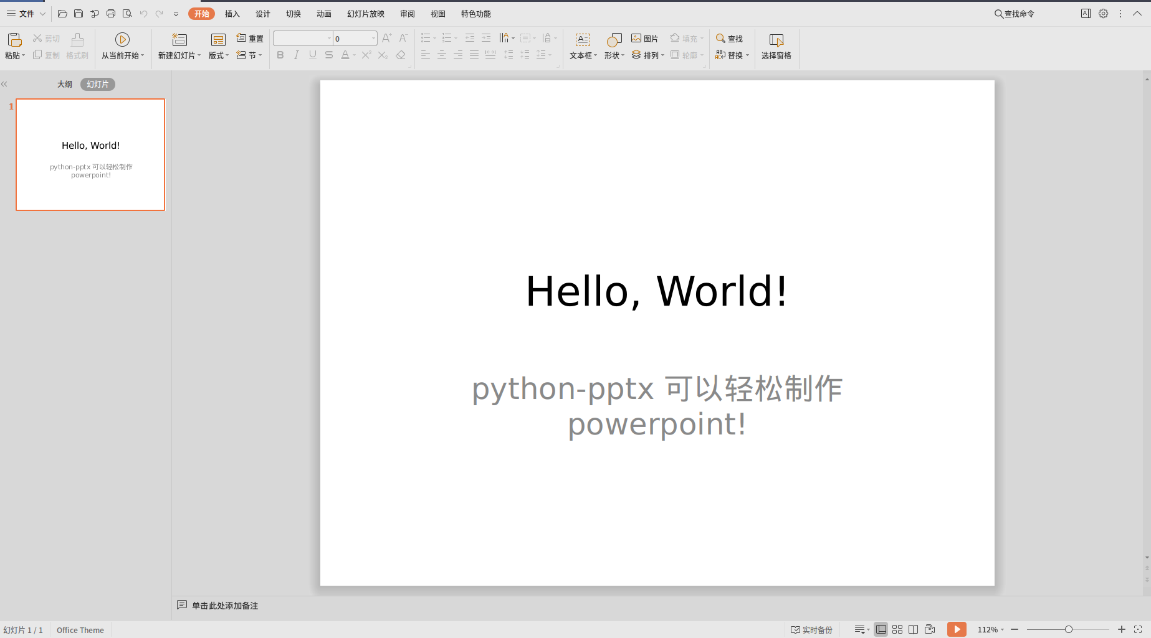The image size is (1151, 638).
Task: Click the orange slideshow play button
Action: [x=957, y=629]
